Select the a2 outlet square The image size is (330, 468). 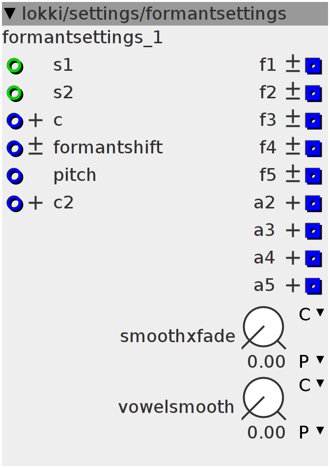313,204
